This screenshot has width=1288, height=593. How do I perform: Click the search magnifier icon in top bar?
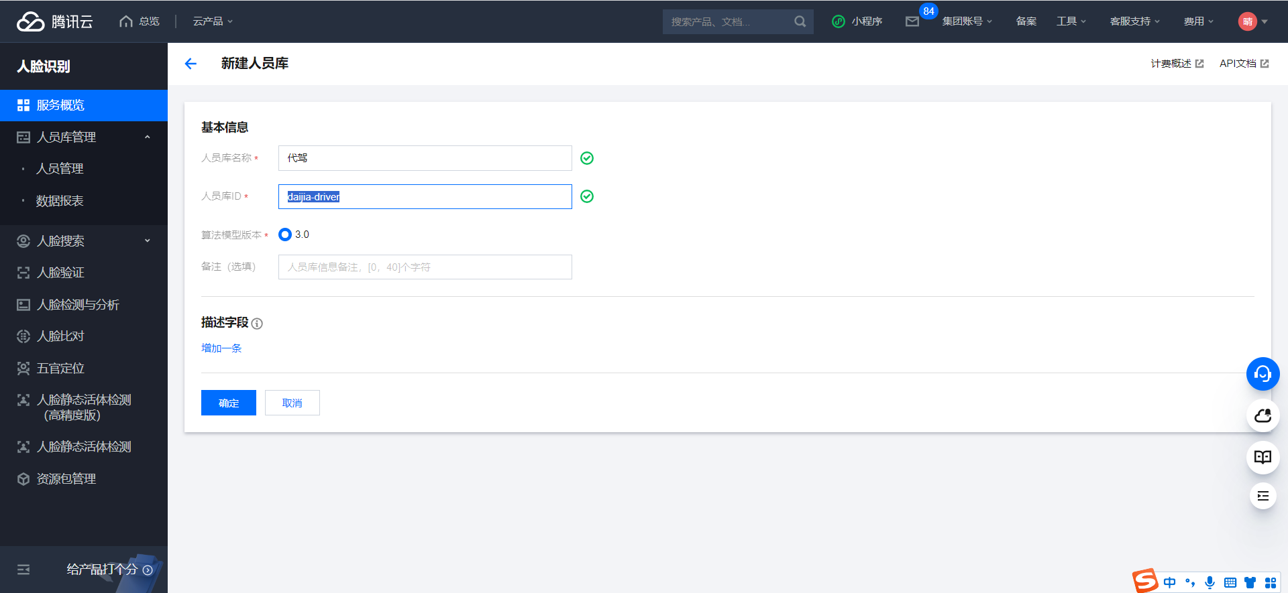click(x=800, y=21)
